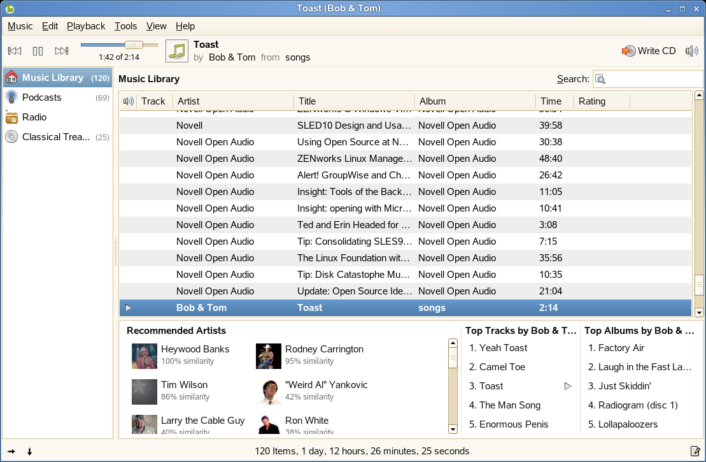Click the down arrow icon in the status bar
This screenshot has height=462, width=706.
[x=29, y=451]
